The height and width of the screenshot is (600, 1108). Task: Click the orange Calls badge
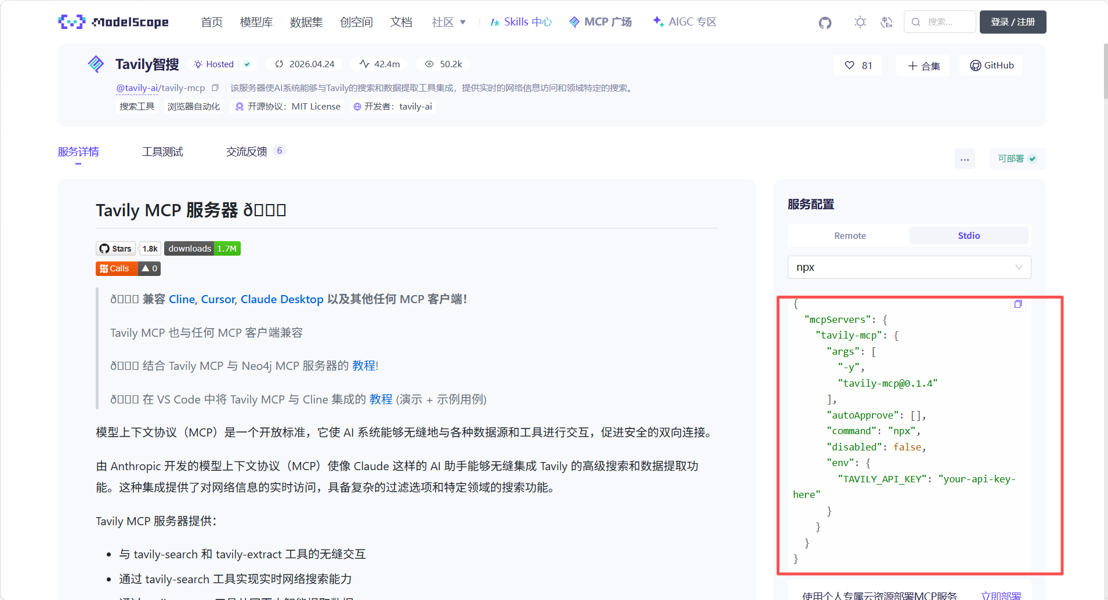128,268
